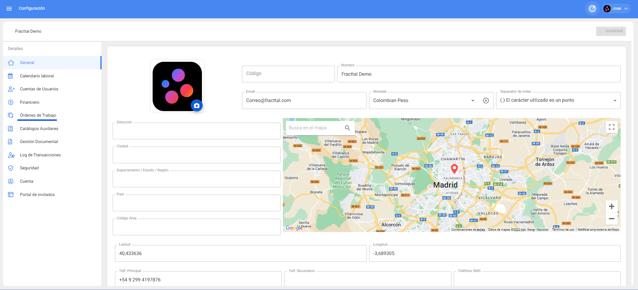The width and height of the screenshot is (638, 290).
Task: Zoom in on the map
Action: pyautogui.click(x=611, y=207)
